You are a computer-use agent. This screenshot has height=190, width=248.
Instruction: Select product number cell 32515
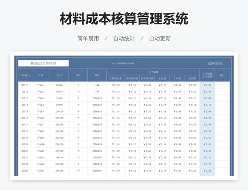(x=24, y=112)
